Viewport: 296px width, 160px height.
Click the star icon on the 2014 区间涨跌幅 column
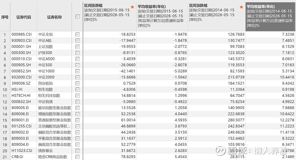(241, 7)
